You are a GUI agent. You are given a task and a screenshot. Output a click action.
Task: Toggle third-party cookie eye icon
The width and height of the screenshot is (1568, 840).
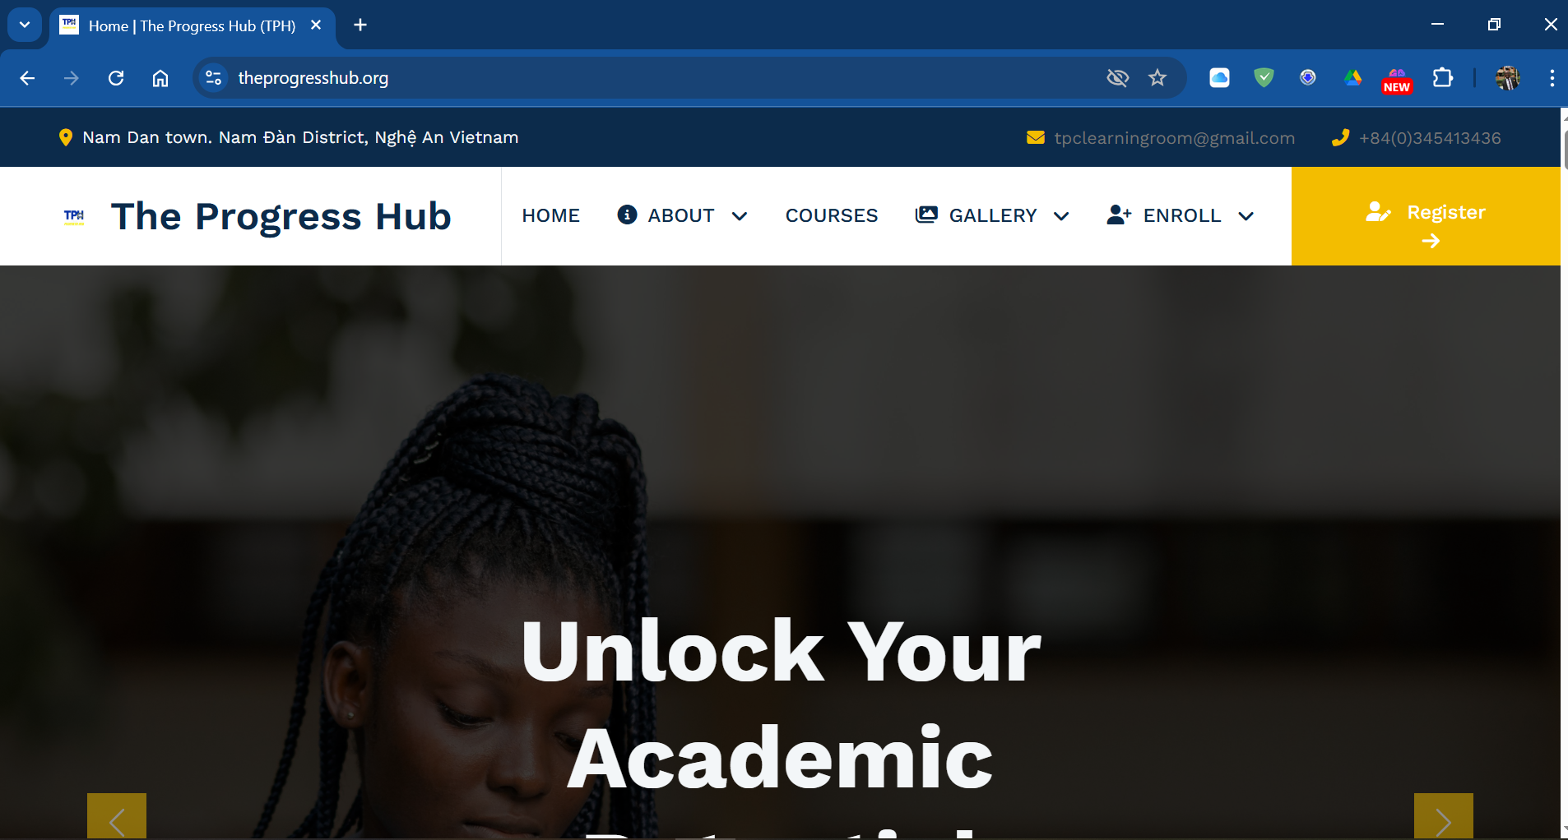(1117, 78)
